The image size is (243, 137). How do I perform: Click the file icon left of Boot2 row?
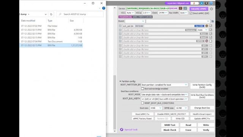(x=120, y=37)
